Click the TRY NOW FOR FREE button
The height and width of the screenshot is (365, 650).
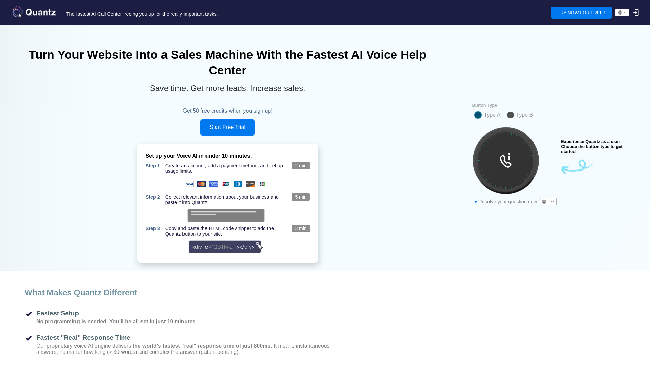(581, 13)
